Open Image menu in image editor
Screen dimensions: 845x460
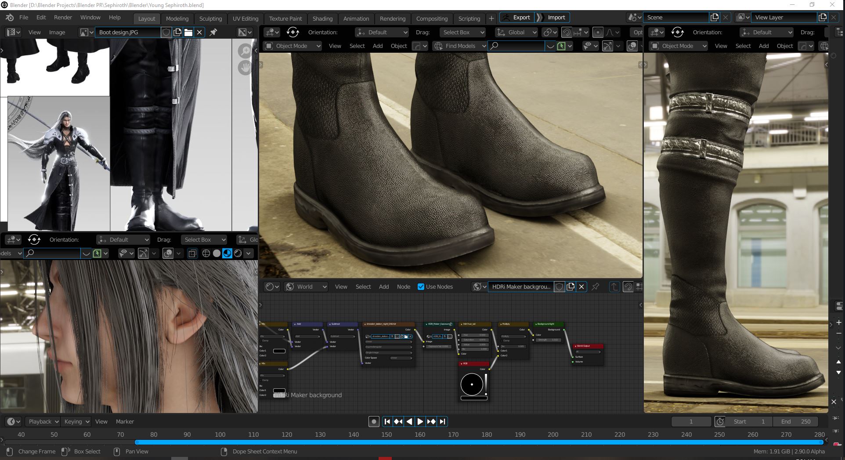pyautogui.click(x=57, y=32)
